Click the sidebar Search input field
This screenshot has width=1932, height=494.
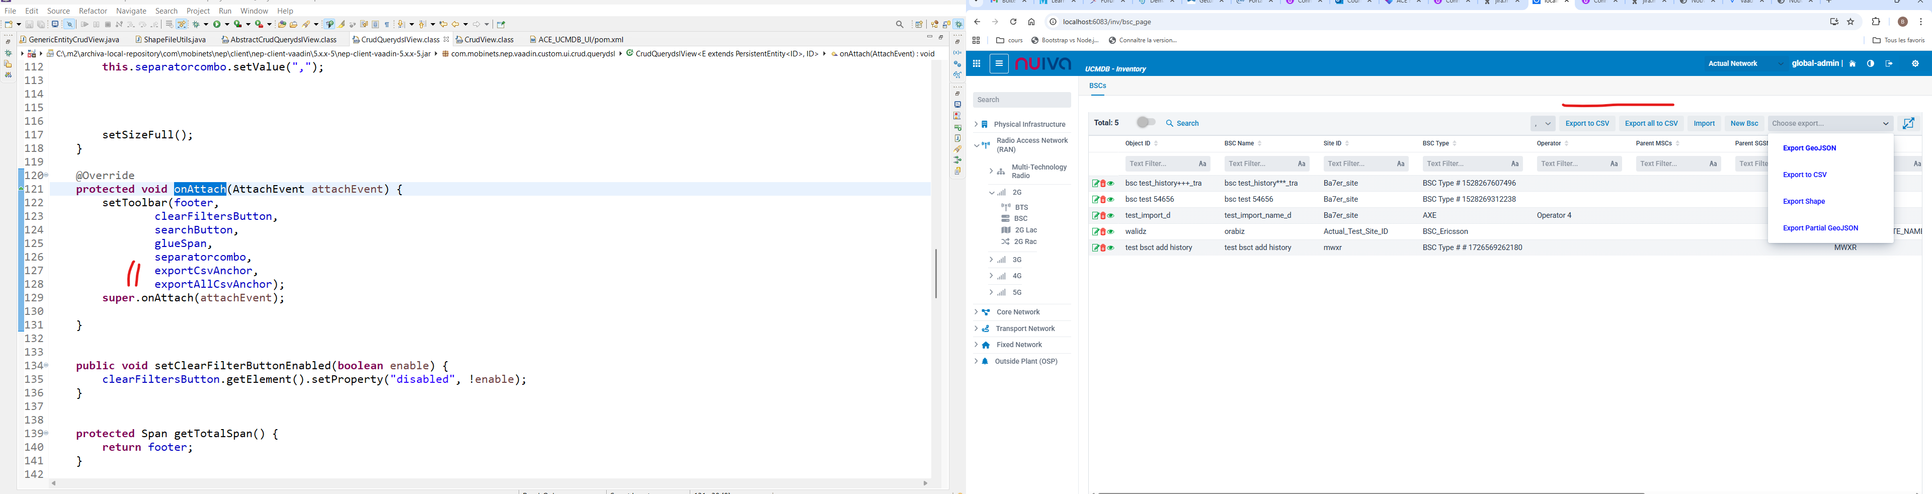tap(1021, 100)
